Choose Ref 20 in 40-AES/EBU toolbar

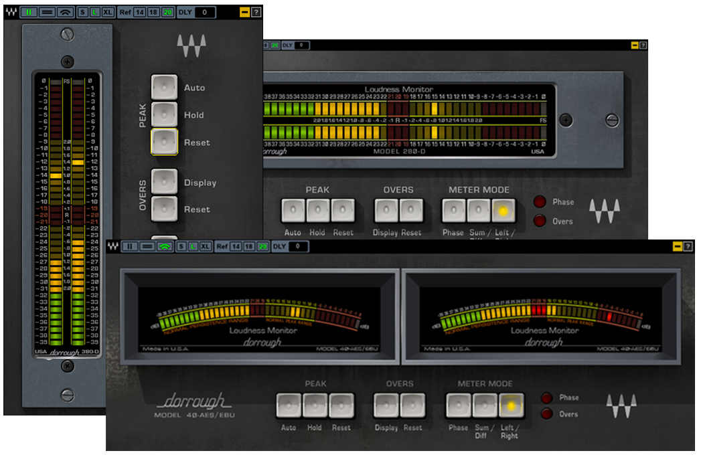[x=262, y=246]
